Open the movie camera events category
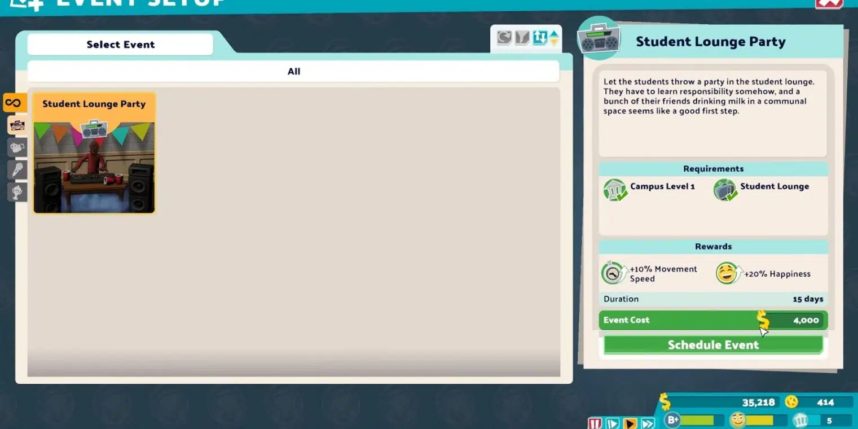 tap(17, 148)
